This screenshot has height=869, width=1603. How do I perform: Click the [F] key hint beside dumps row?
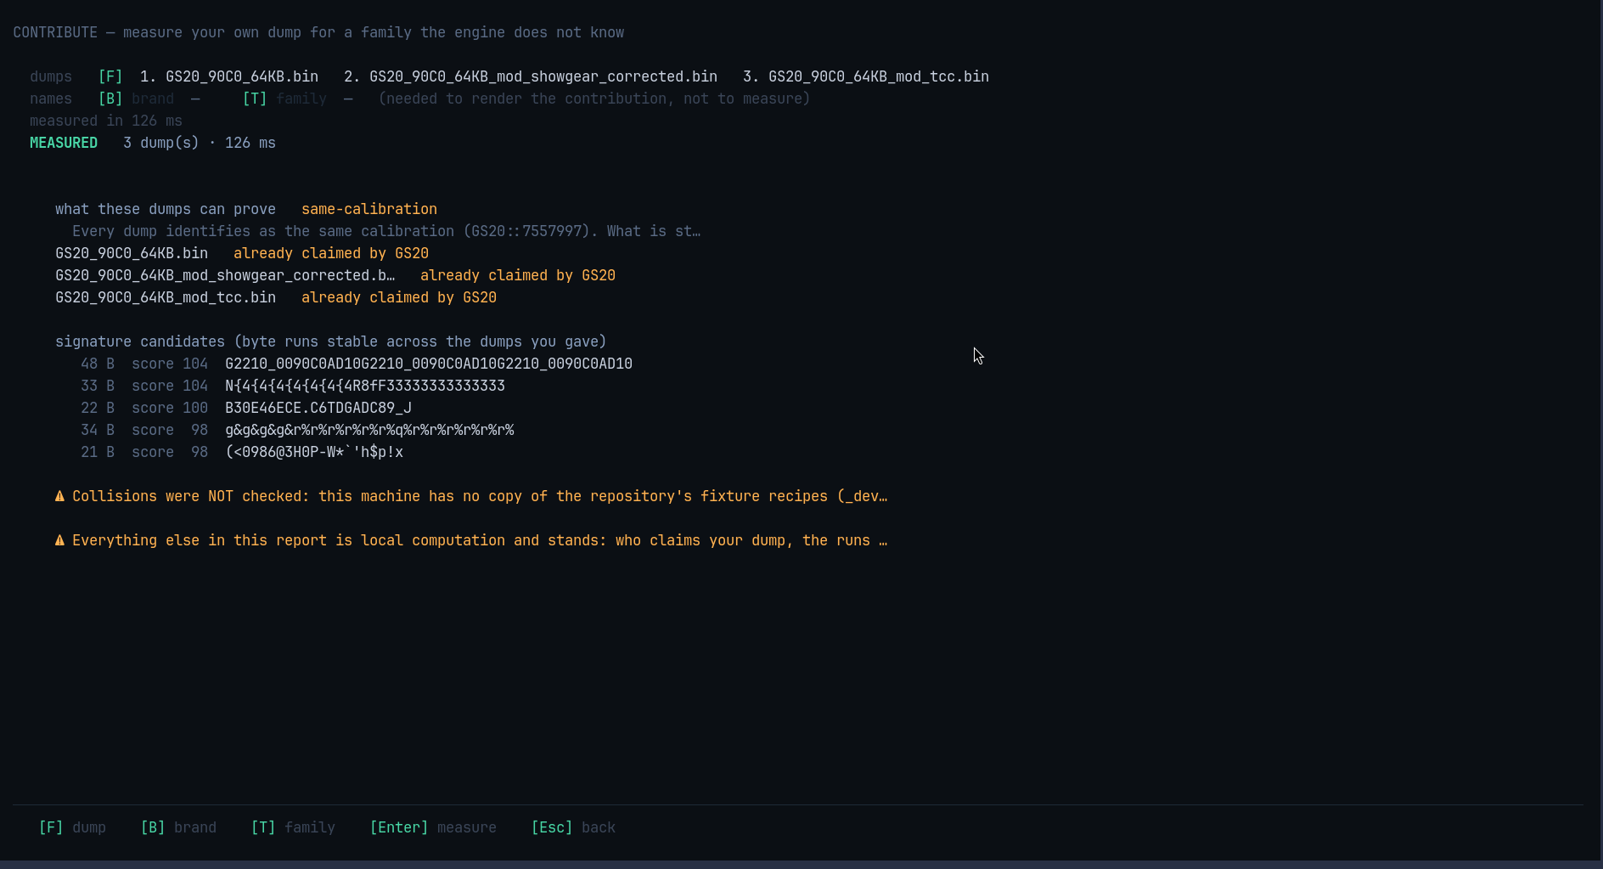[110, 76]
